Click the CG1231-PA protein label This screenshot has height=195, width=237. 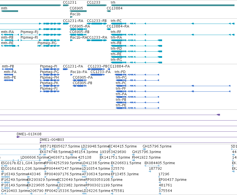tap(73, 66)
